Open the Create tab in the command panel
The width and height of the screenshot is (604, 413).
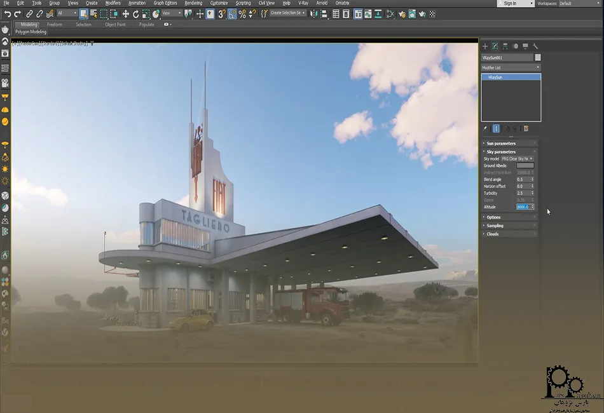[485, 46]
